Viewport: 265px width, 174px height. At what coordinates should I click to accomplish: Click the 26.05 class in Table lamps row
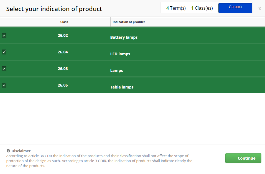point(63,85)
